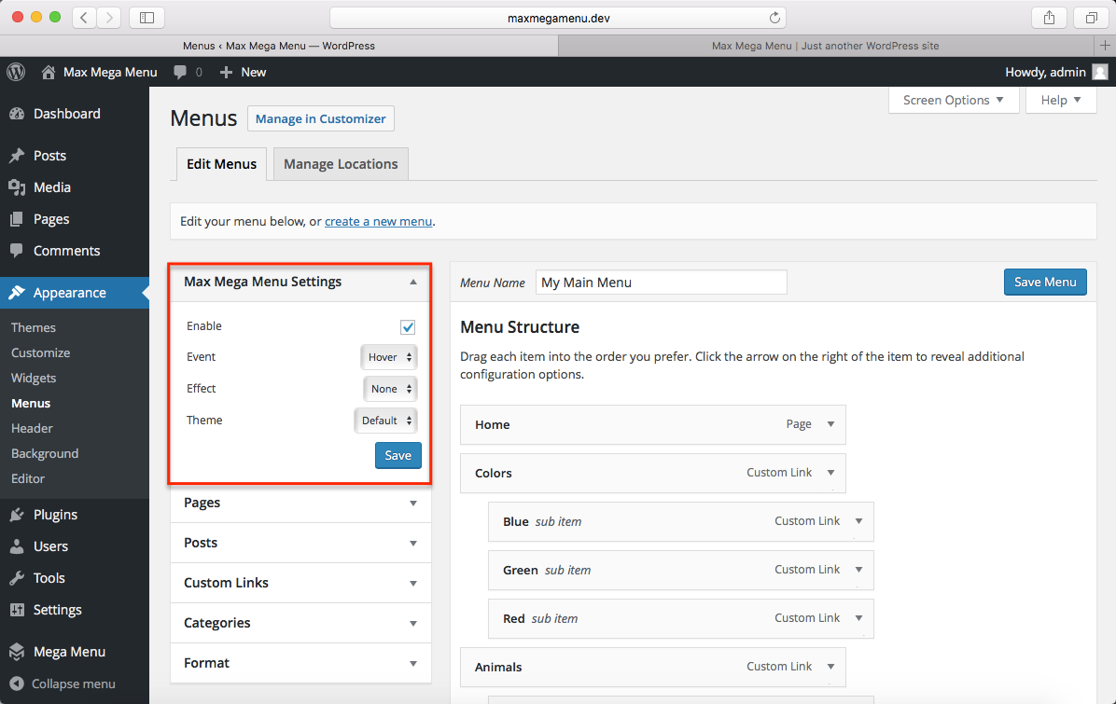Click the admin avatar next to Howdy
This screenshot has height=704, width=1116.
pos(1100,72)
